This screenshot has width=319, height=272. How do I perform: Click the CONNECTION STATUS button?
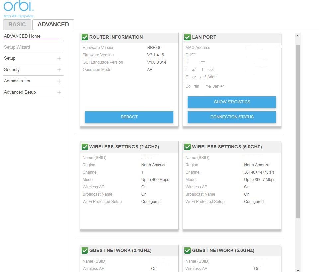[232, 117]
